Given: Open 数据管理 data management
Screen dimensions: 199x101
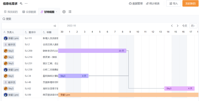Looking at the screenshot, I should pos(136,3).
